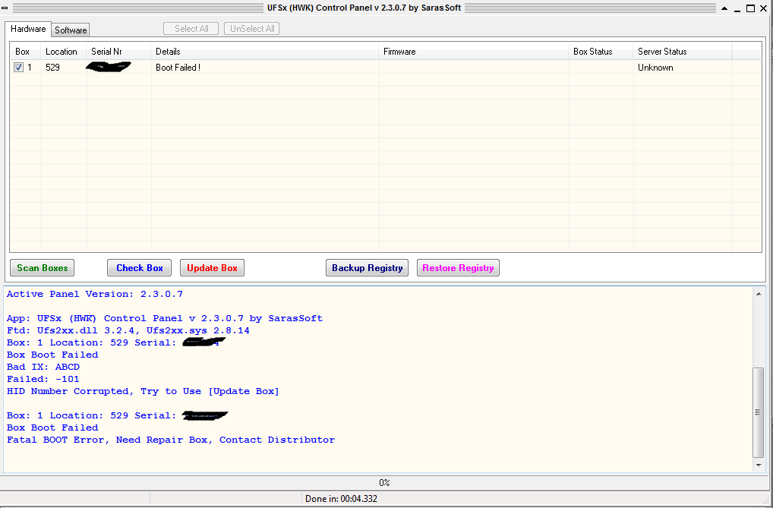Click the 'Ftd: Ufs2xx.dll 3.2.4' log line
Screen dimensions: 773x508
tap(128, 330)
